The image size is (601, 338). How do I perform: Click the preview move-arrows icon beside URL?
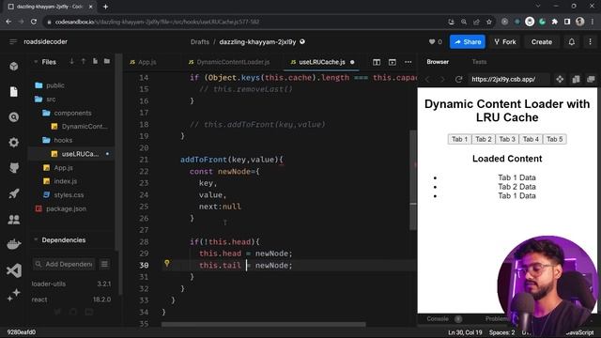tap(560, 79)
